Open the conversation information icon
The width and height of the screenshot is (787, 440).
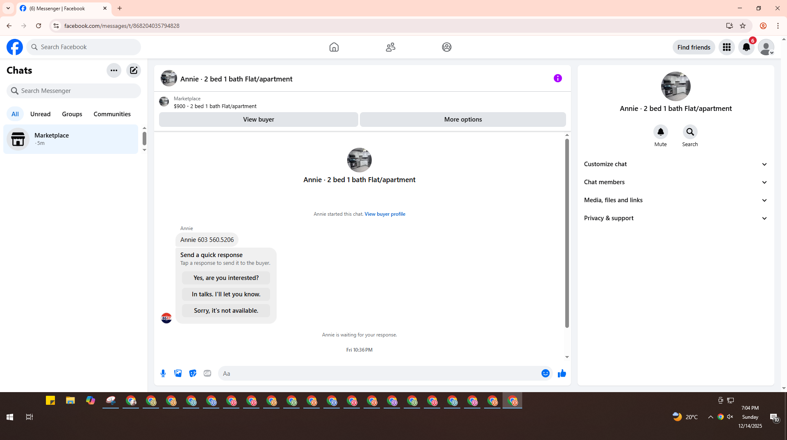click(x=558, y=78)
